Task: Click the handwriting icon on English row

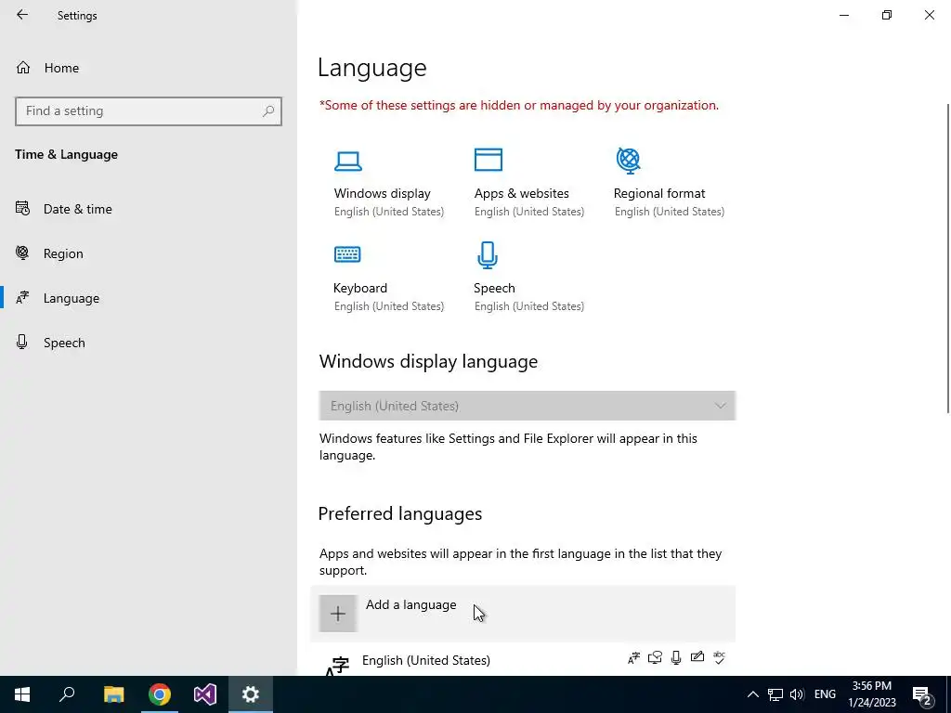Action: [697, 656]
